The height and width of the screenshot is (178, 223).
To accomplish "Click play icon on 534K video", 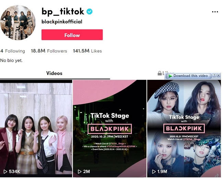I will [x=5, y=171].
